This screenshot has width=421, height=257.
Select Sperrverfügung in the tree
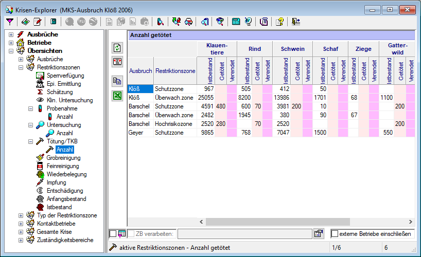click(x=65, y=76)
